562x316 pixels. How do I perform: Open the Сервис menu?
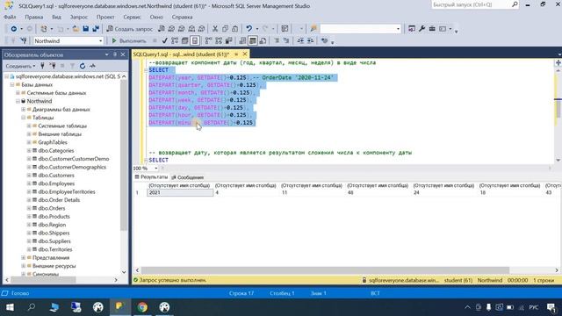pos(132,17)
